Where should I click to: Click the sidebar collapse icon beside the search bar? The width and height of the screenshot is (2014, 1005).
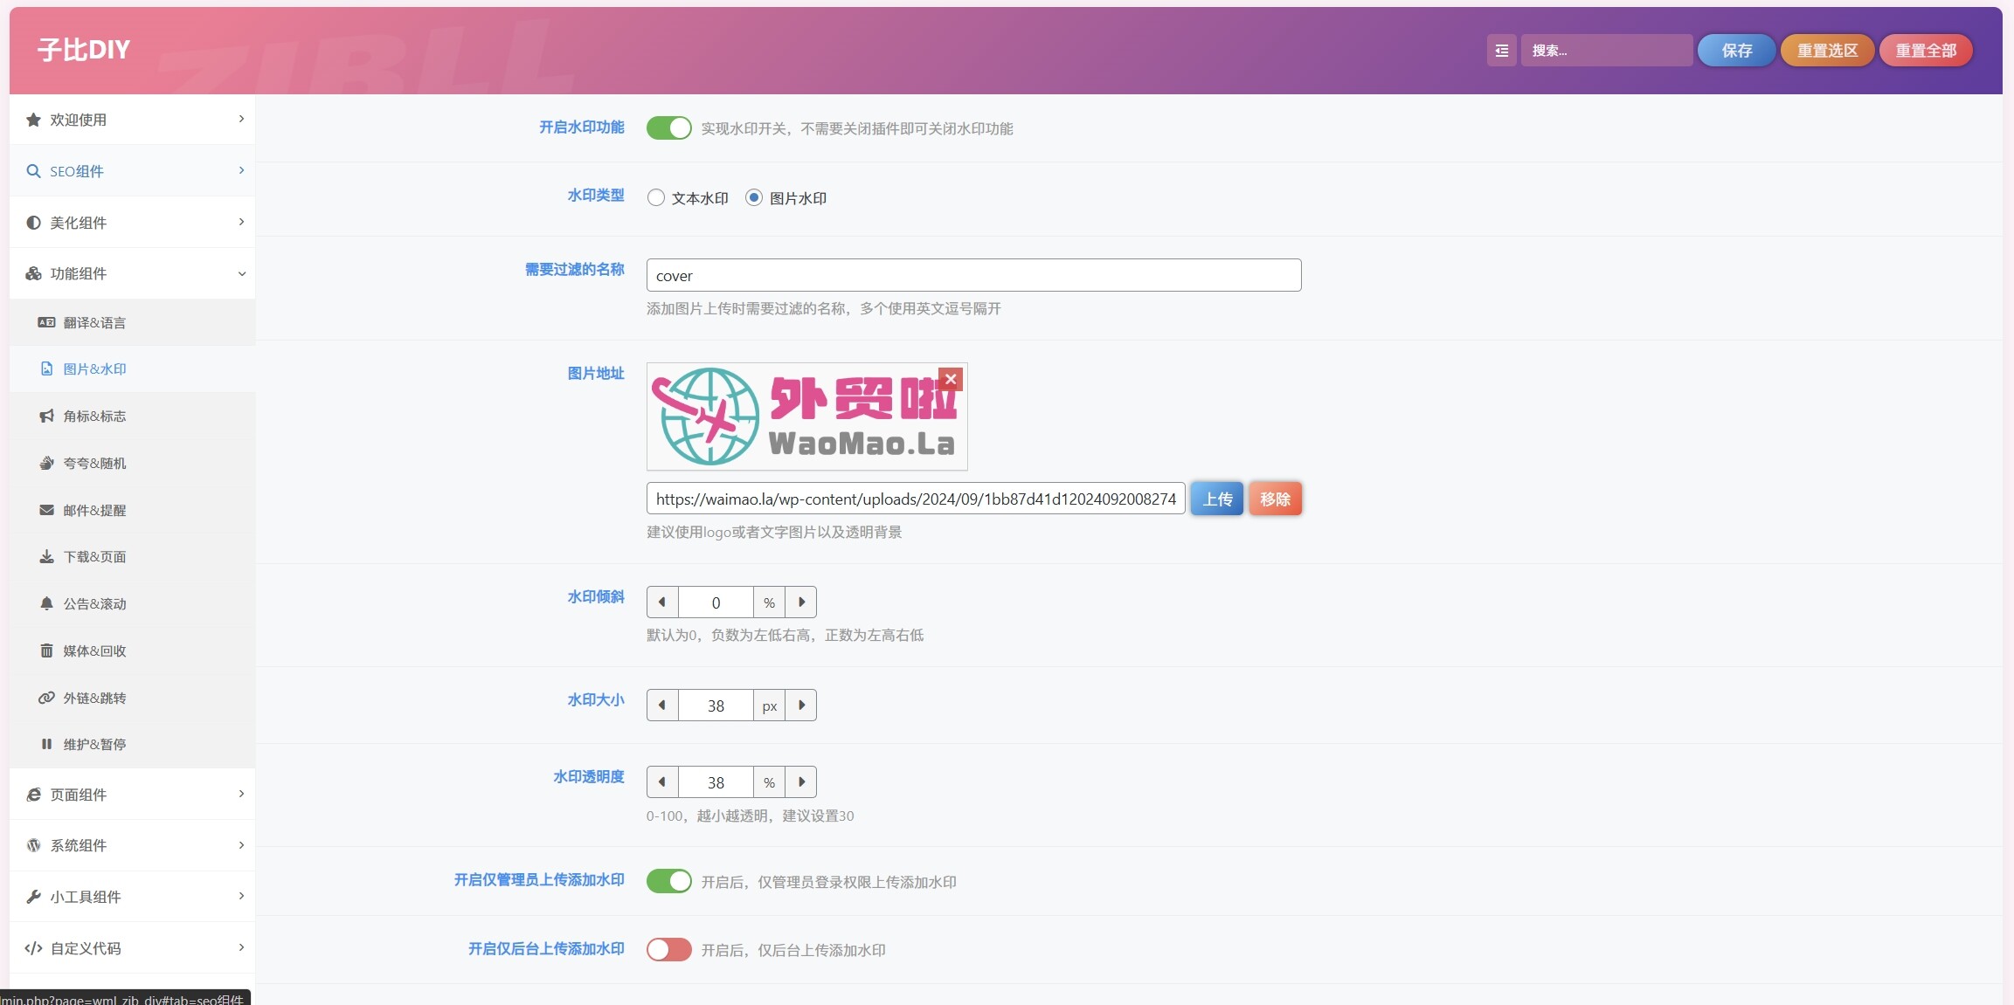click(1501, 50)
